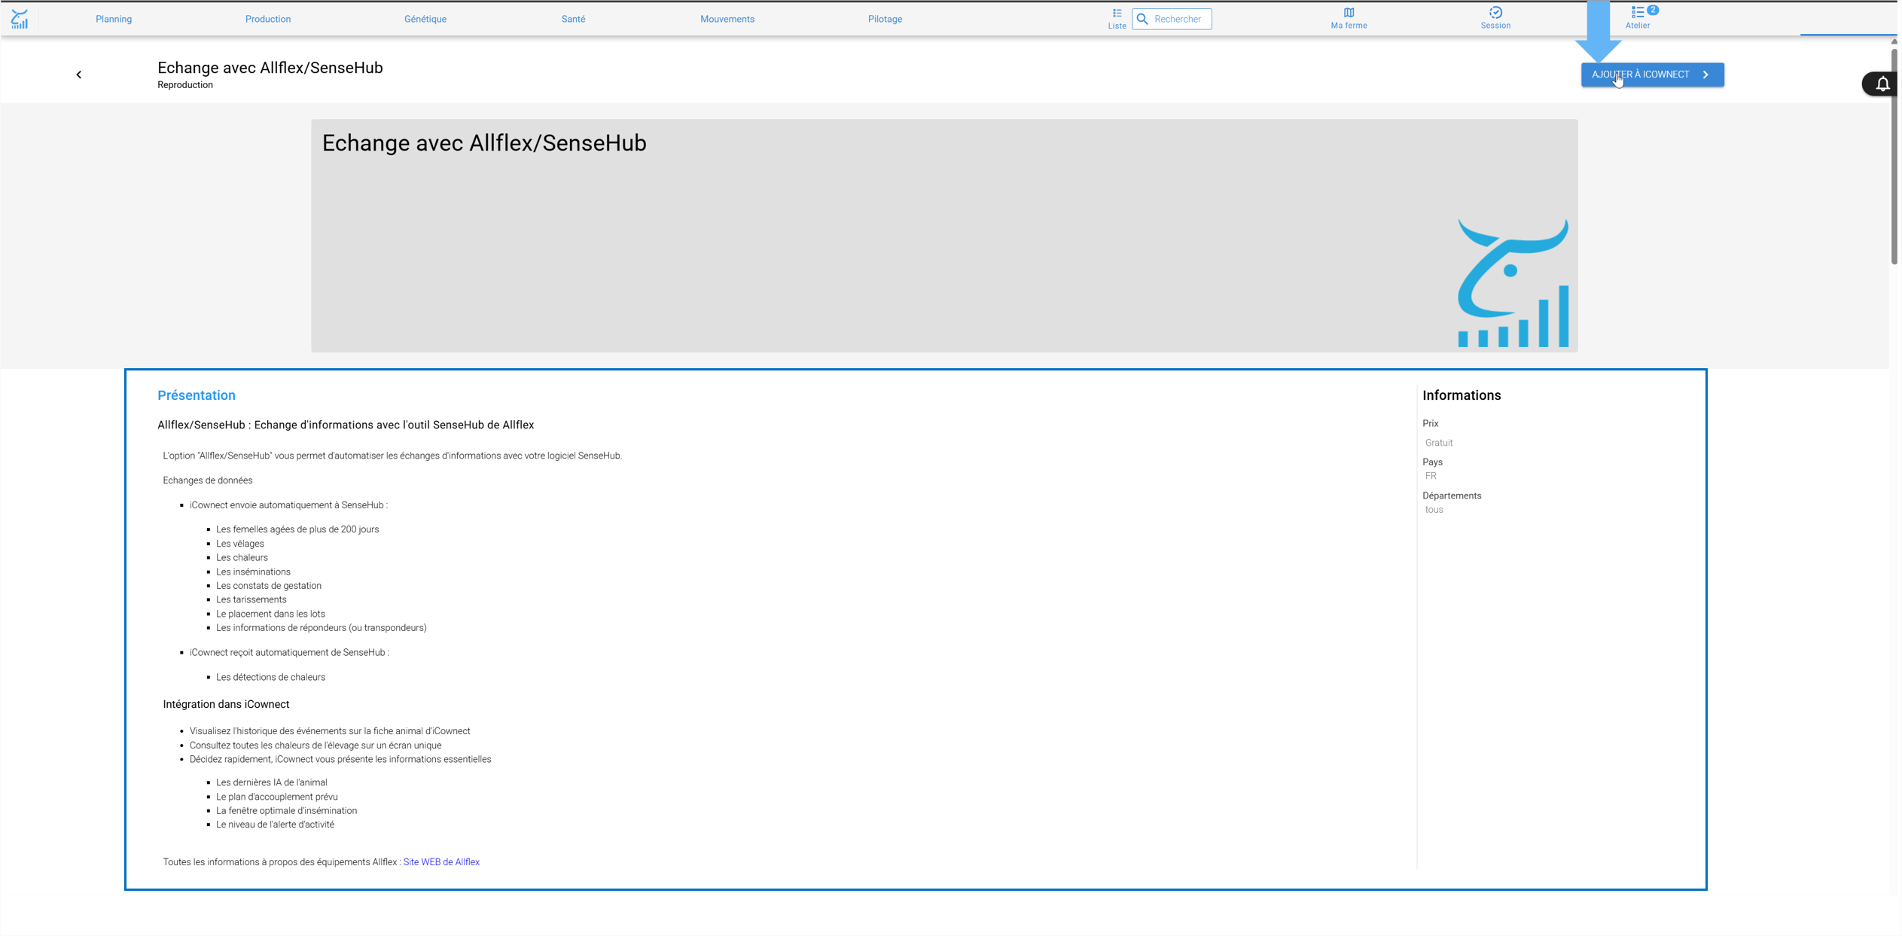Image resolution: width=1902 pixels, height=936 pixels.
Task: Go back using the left chevron arrow
Action: (x=79, y=75)
